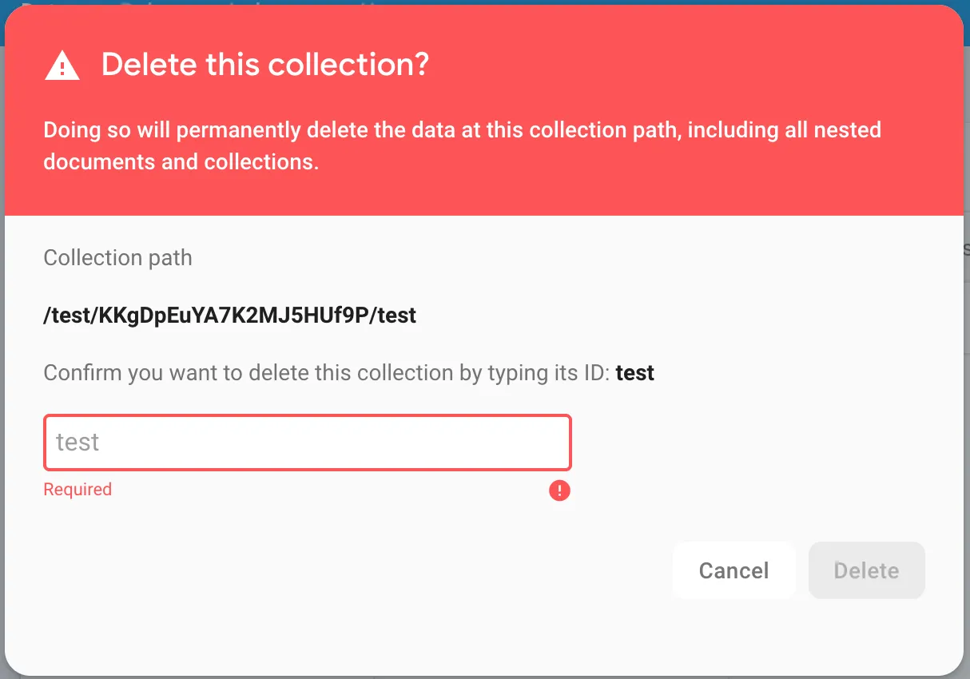Click the warning triangle icon in header
This screenshot has width=970, height=679.
click(62, 65)
